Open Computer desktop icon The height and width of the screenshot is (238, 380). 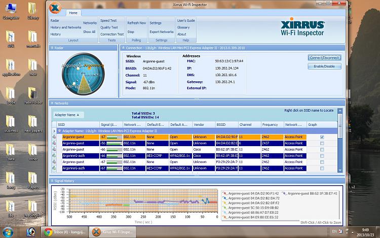(11, 11)
